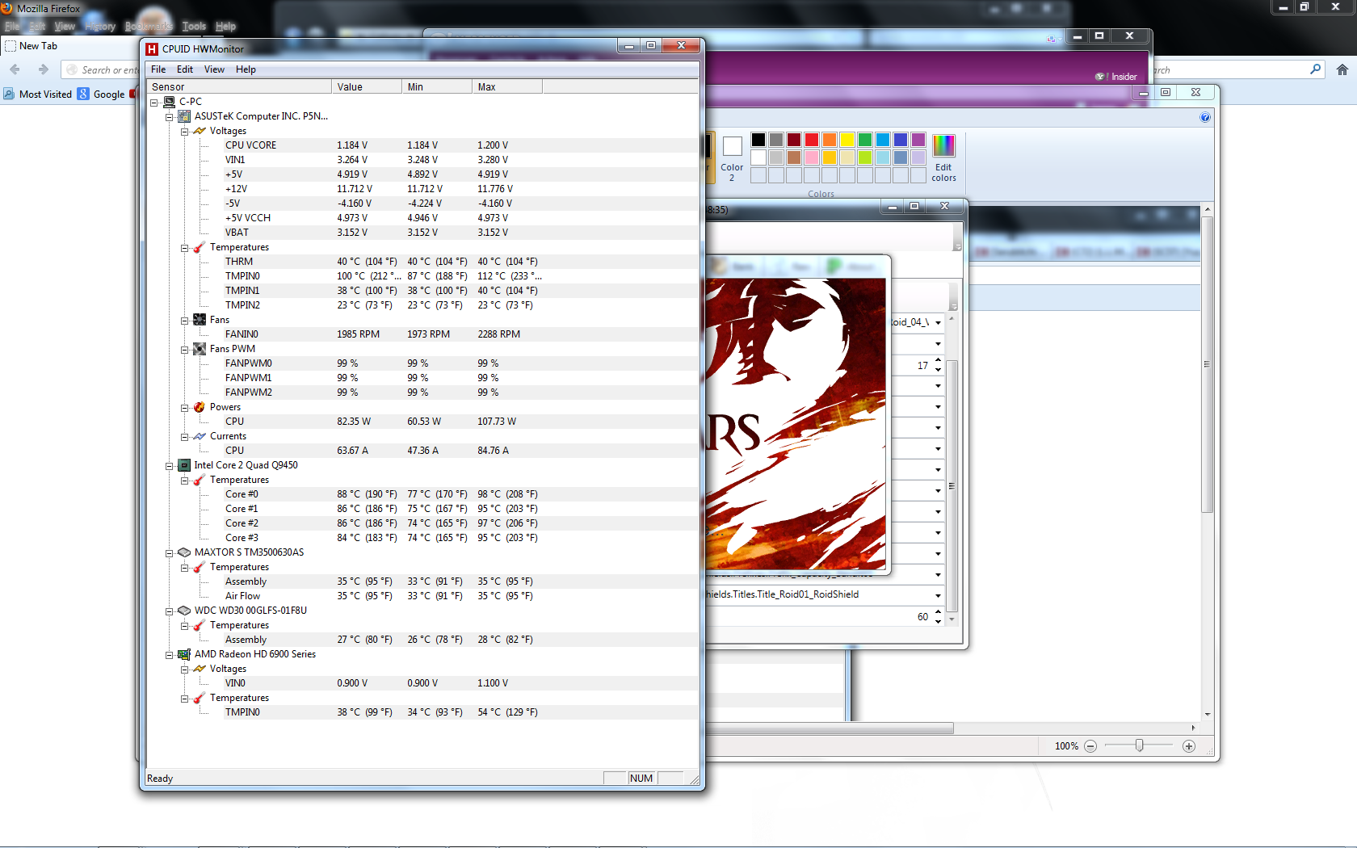Click the Powers group icon

point(200,407)
